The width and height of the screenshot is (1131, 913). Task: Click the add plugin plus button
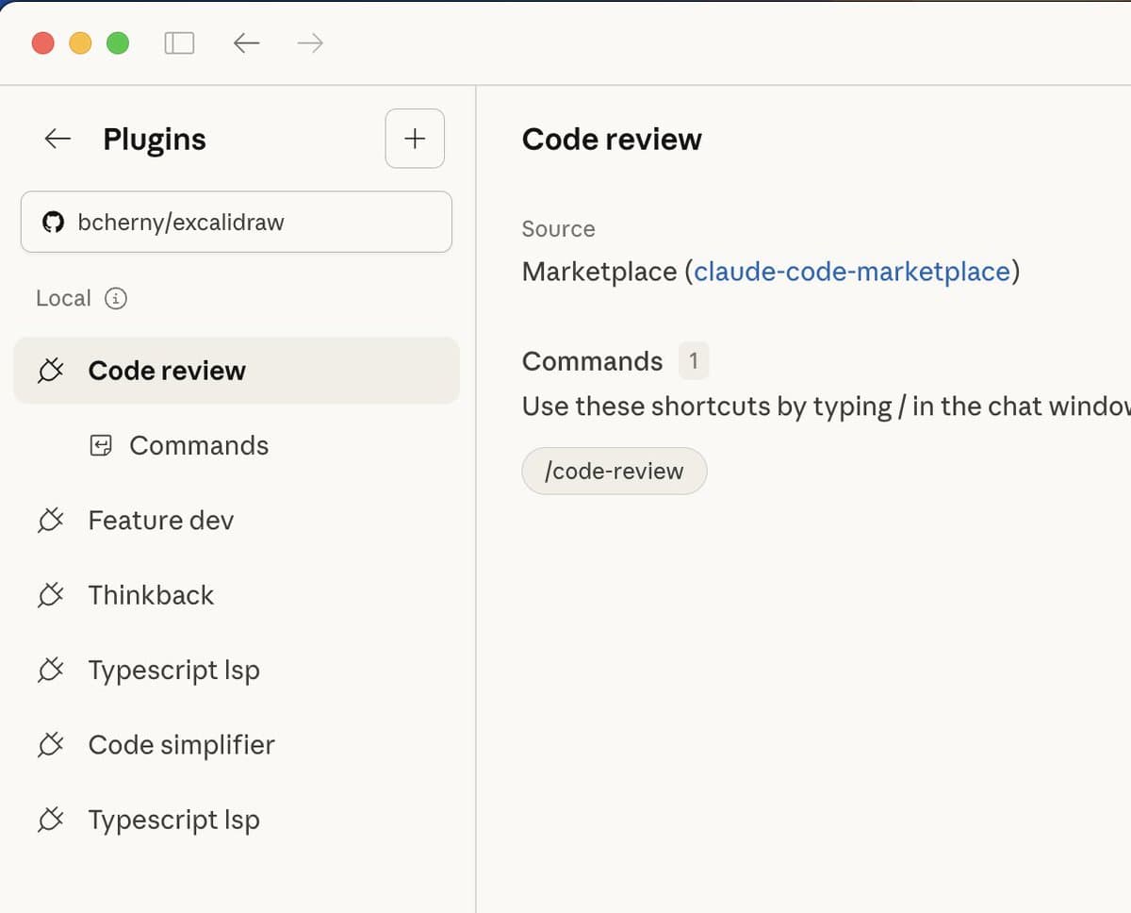(415, 139)
